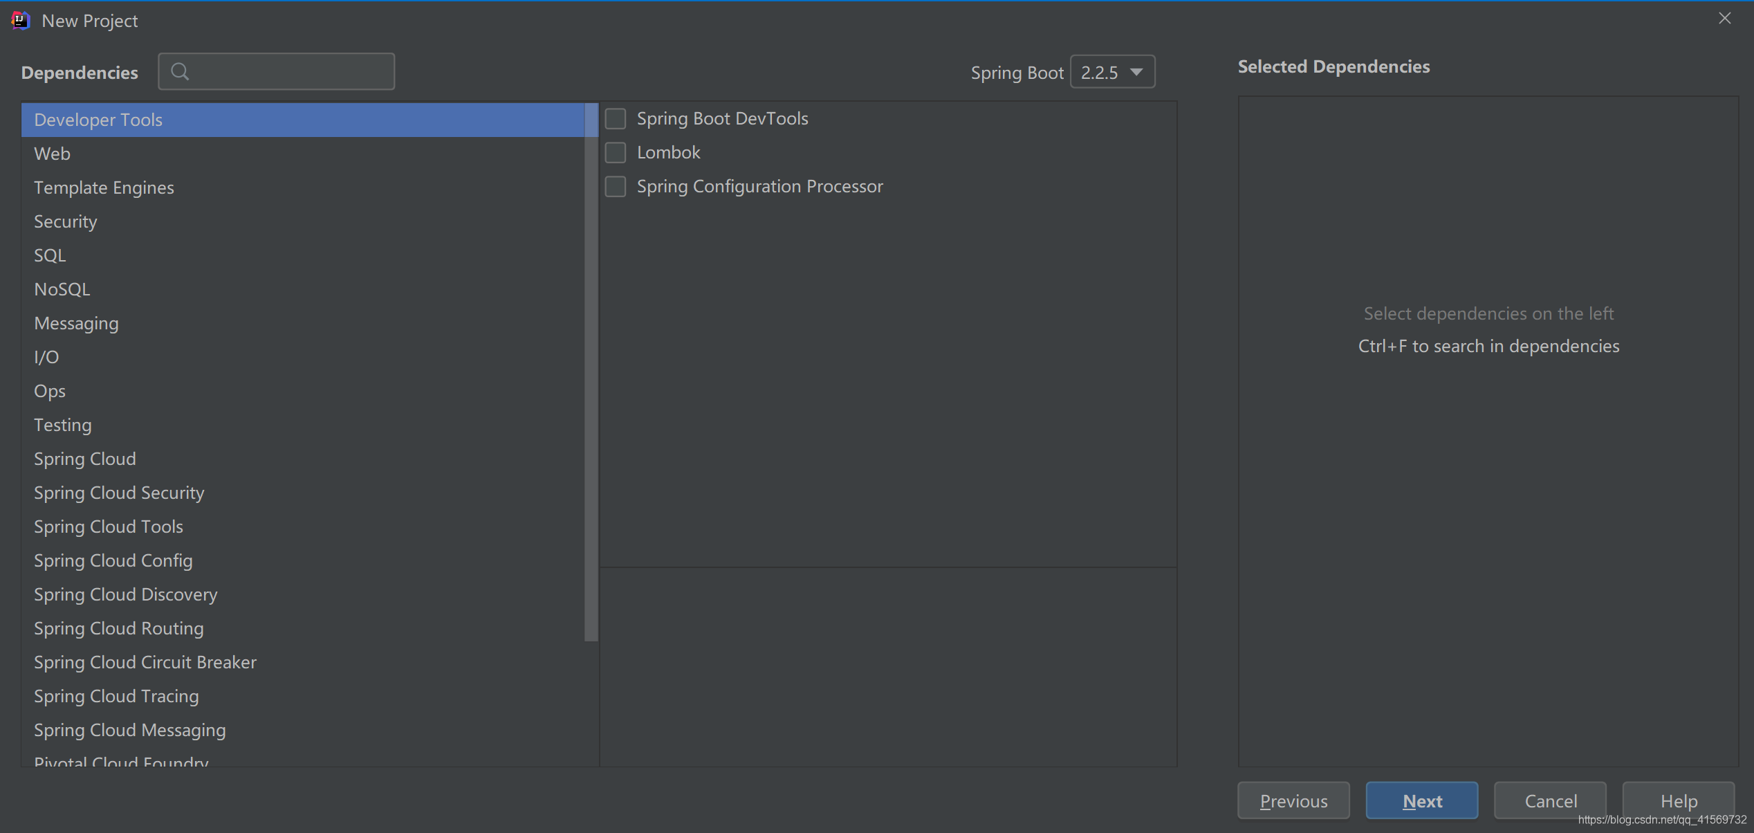Open Help for this dialog
The width and height of the screenshot is (1754, 833).
click(1678, 800)
